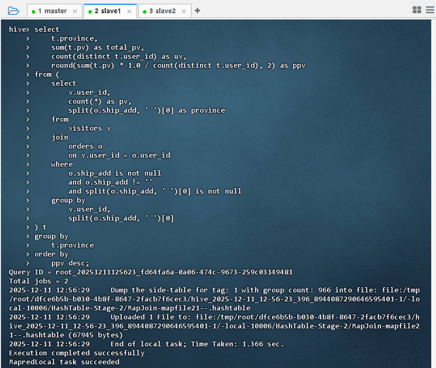Image resolution: width=436 pixels, height=368 pixels.
Task: Open the hamburger menu icon
Action: click(430, 10)
